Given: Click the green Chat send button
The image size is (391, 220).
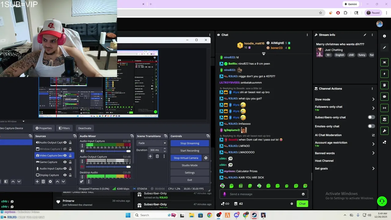Looking at the screenshot, I should click(302, 204).
